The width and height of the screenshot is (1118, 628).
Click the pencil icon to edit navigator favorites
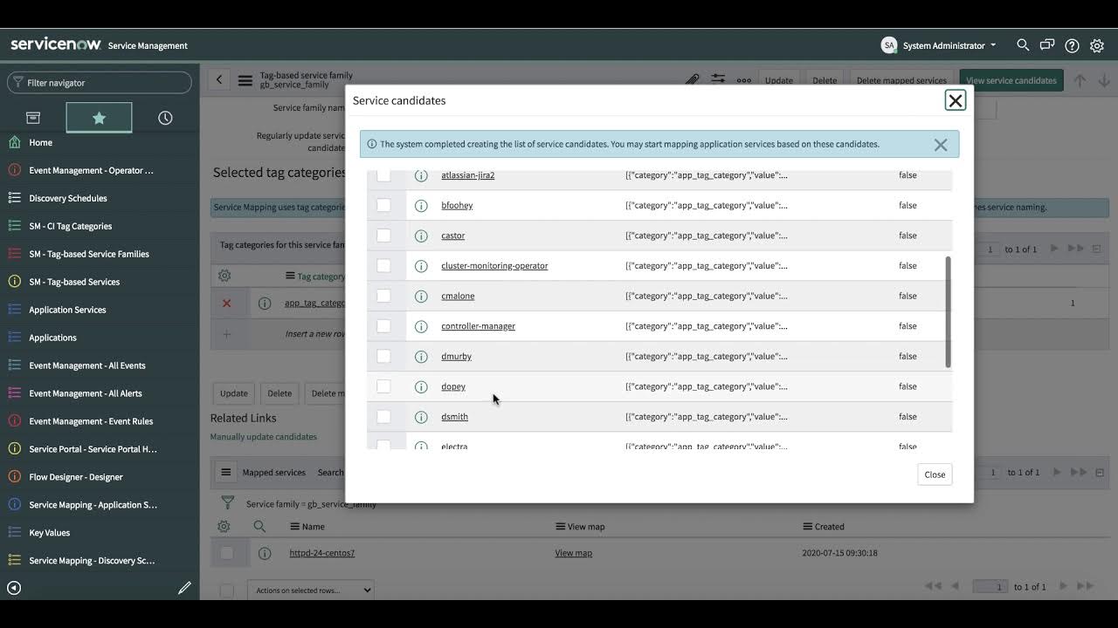coord(184,587)
